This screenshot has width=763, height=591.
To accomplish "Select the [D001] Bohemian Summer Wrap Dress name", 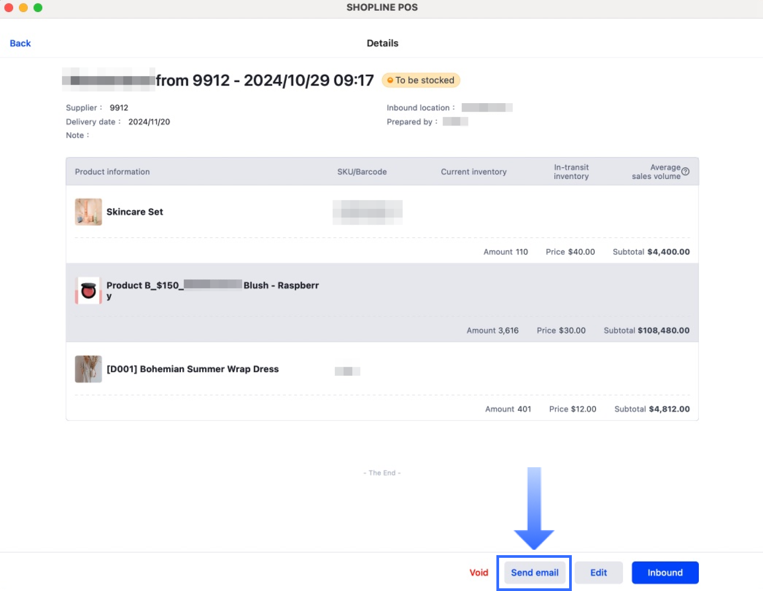I will tap(193, 369).
